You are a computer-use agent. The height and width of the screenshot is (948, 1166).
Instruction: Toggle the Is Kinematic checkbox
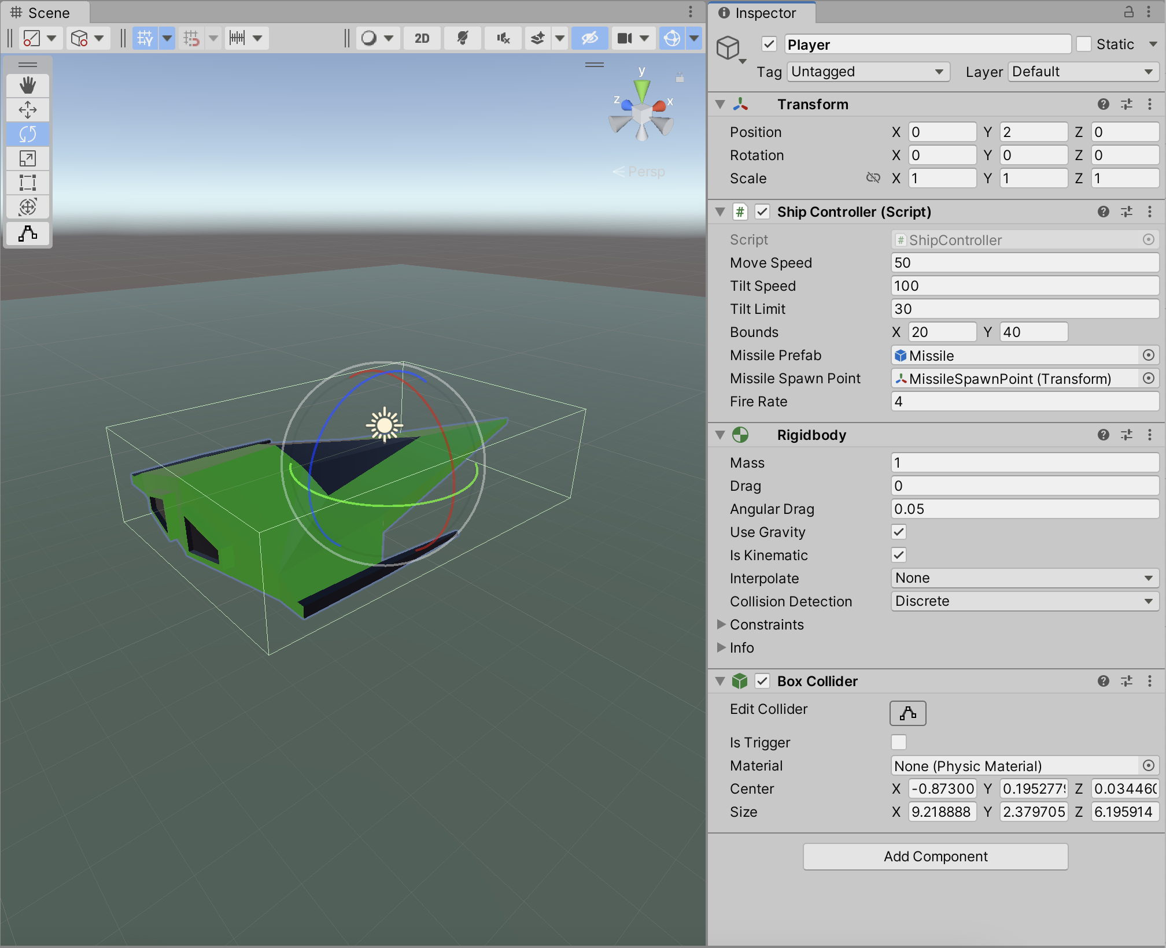(898, 555)
